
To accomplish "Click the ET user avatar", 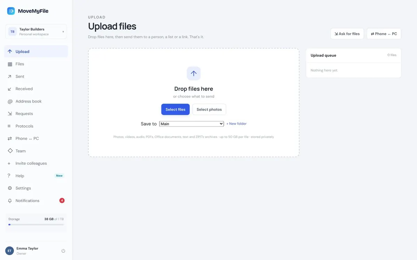I will (9, 251).
